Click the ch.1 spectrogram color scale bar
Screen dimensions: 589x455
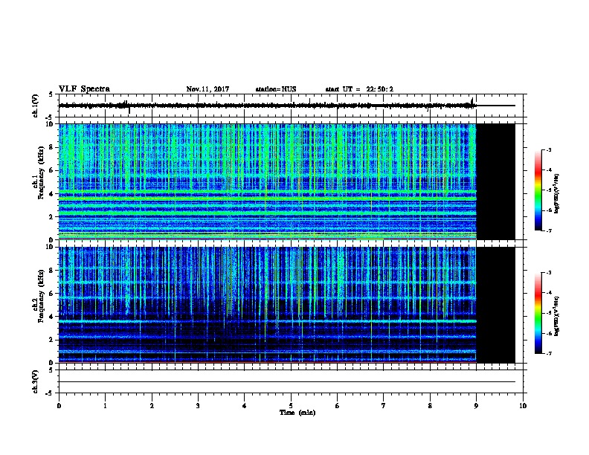[x=538, y=190]
